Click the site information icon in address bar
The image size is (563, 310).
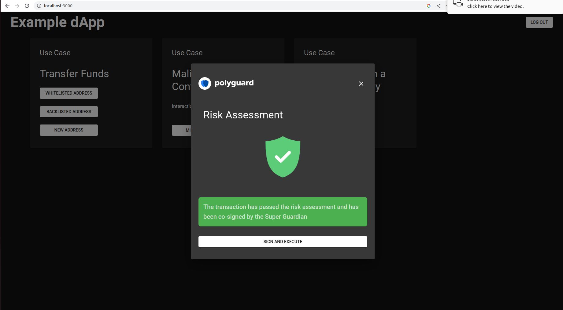(x=39, y=6)
